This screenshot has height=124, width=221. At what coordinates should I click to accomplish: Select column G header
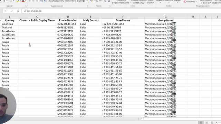166,17
